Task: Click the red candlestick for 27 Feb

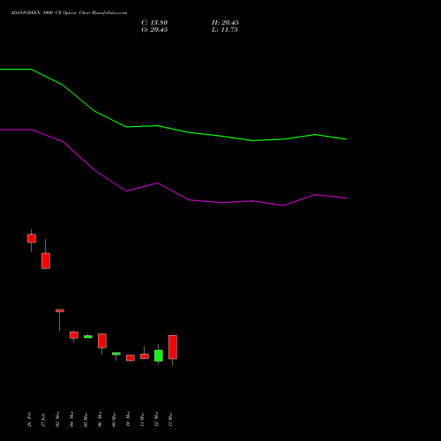Action: (46, 261)
